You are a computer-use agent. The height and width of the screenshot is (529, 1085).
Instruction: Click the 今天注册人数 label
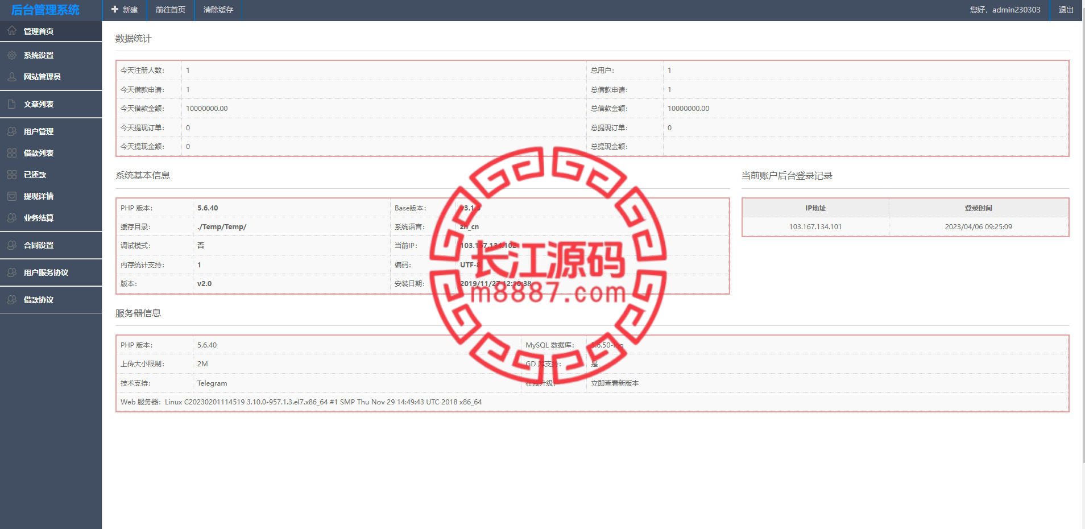coord(142,70)
